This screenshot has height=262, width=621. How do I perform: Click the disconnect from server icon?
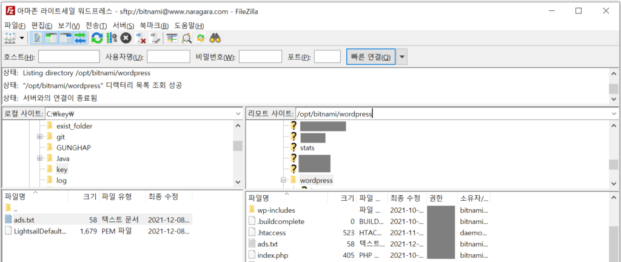point(141,38)
